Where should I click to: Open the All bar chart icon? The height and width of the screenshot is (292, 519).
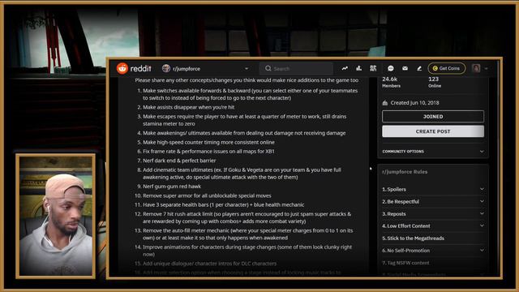[358, 68]
